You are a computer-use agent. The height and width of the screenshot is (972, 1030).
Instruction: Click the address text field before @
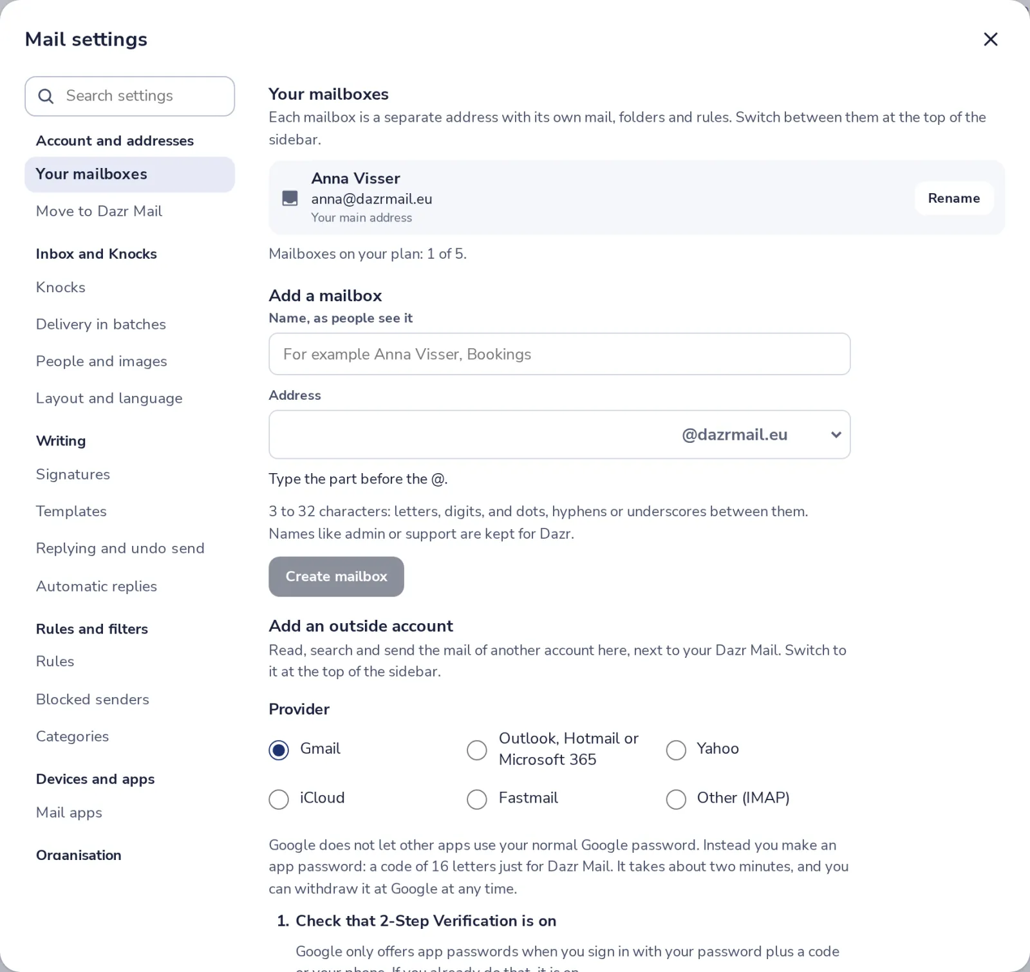click(474, 435)
